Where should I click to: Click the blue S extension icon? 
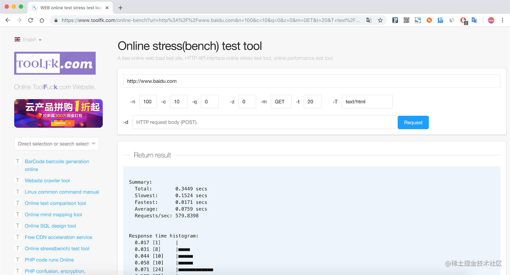tap(418, 20)
